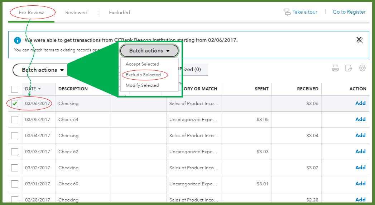
Task: Close the info banner with the X
Action: coord(360,40)
